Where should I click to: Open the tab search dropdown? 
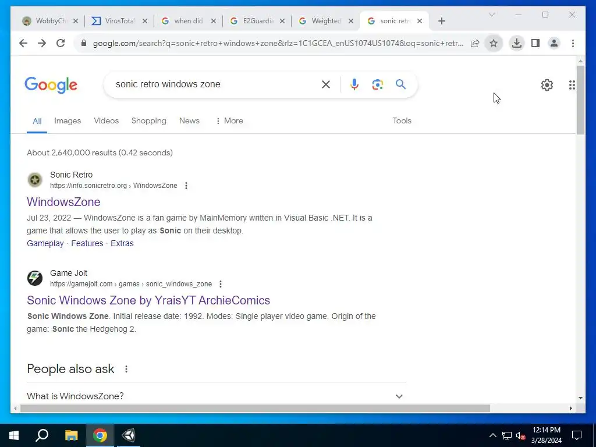coord(491,15)
